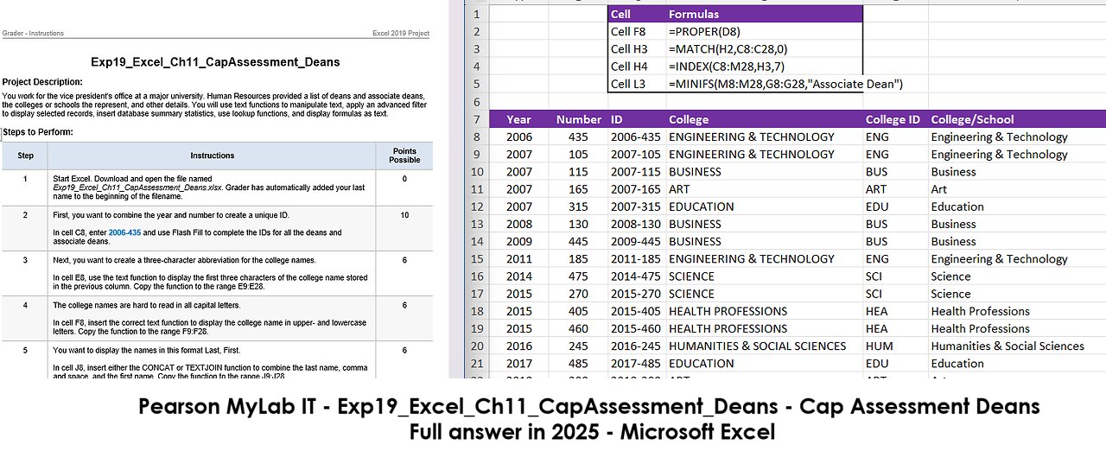Select the Number cell containing 245
This screenshot has height=451, width=1106.
(578, 346)
